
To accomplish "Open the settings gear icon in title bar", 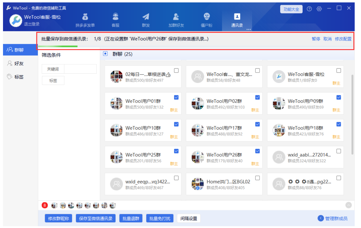I will 319,9.
